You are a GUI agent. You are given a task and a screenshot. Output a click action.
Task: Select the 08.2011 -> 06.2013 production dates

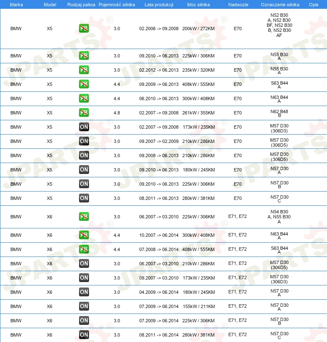(x=159, y=198)
